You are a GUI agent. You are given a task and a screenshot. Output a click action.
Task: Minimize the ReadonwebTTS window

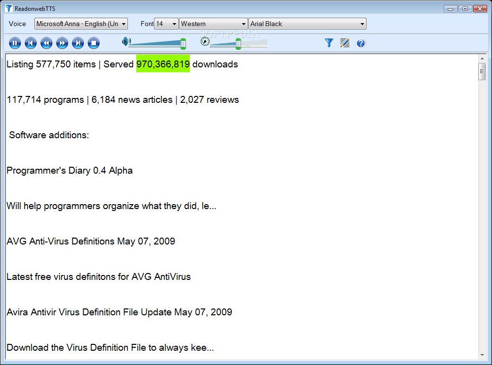pyautogui.click(x=450, y=9)
